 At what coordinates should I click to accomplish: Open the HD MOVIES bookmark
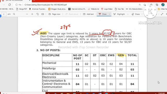[x=7, y=9]
